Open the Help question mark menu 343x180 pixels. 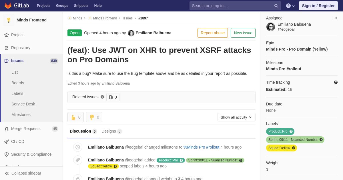tap(290, 6)
